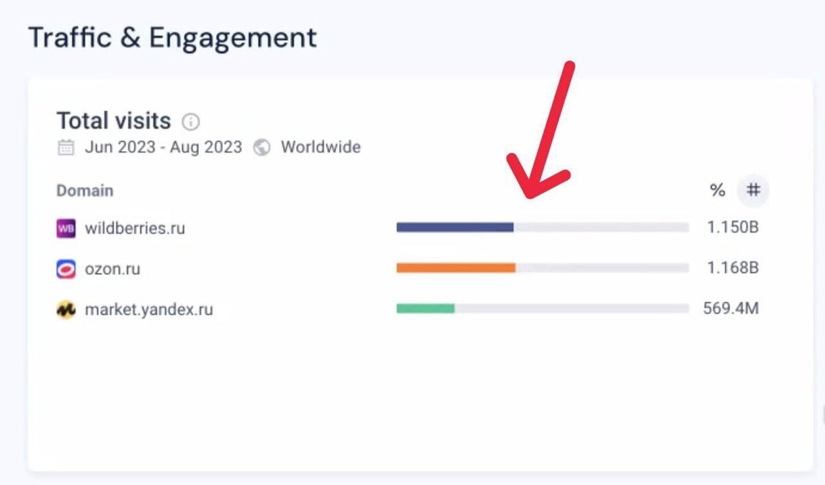Select the Jun 2023 - Aug 2023 date range
The image size is (825, 485).
point(164,147)
